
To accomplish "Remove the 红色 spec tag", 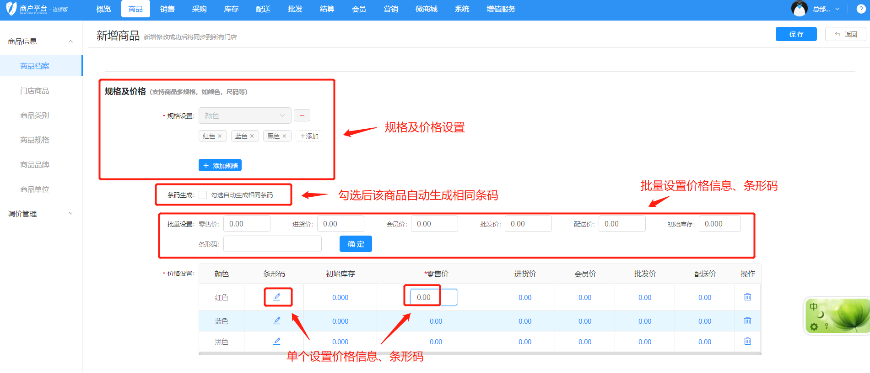I will 220,136.
